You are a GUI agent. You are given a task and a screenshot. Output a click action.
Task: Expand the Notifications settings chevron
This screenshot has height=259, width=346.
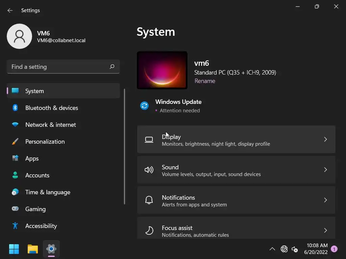point(325,200)
